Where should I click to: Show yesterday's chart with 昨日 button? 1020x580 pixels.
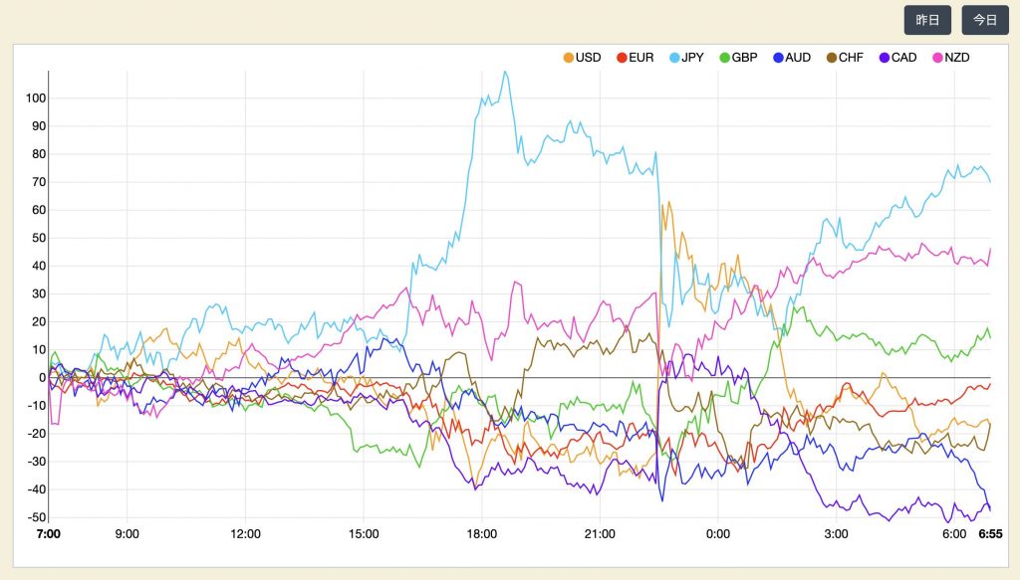[x=927, y=20]
